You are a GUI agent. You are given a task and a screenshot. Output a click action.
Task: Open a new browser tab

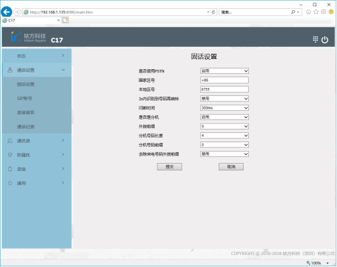pos(65,20)
